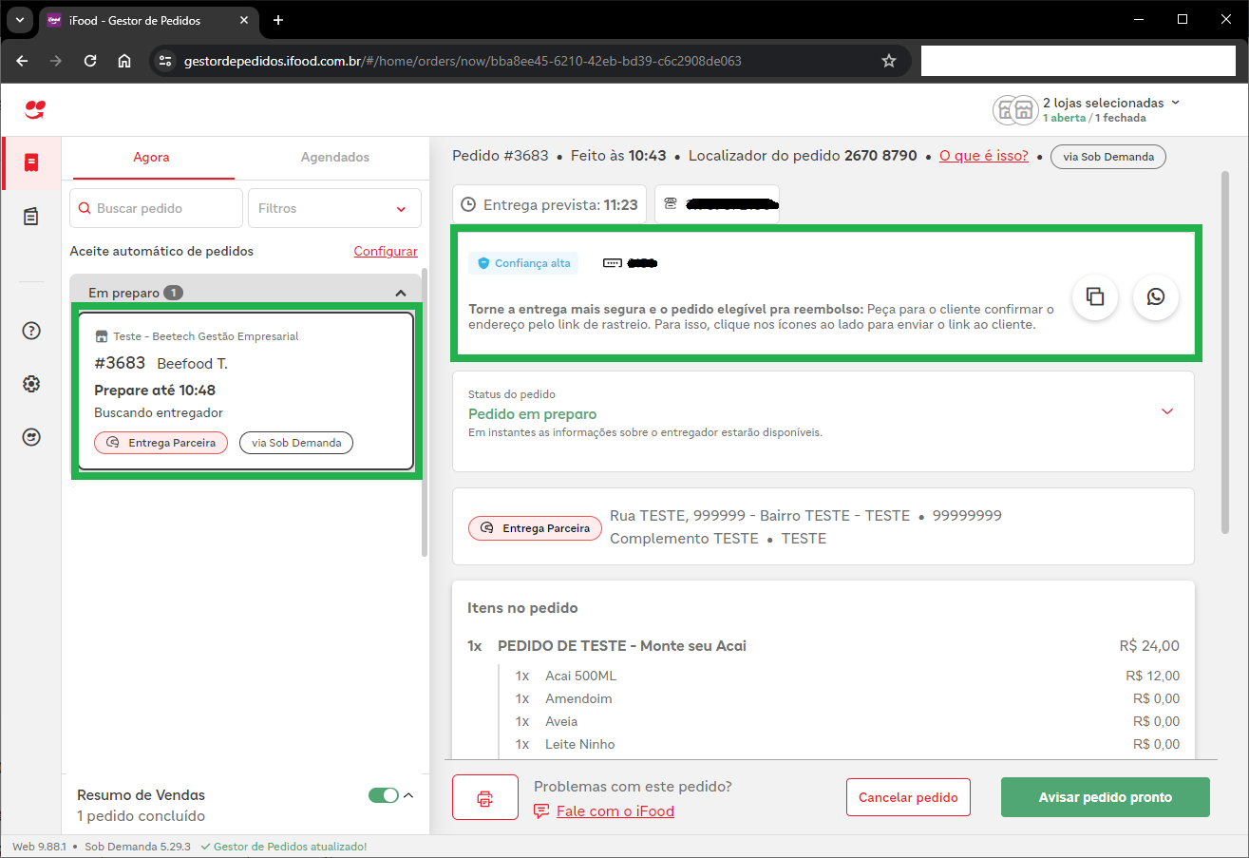Click via Sob Demanda tag in order card
Image resolution: width=1249 pixels, height=858 pixels.
pos(296,443)
